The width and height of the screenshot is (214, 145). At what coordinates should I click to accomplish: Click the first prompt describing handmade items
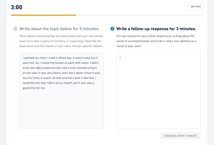tap(61, 41)
